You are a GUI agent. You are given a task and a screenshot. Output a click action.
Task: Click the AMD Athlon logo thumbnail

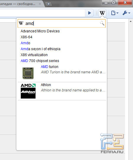pyautogui.click(x=28, y=91)
